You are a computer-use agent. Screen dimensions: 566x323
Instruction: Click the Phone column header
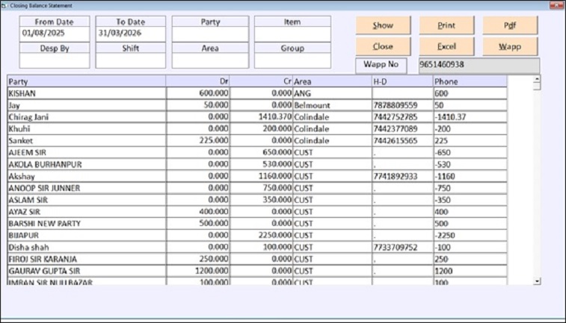click(470, 81)
